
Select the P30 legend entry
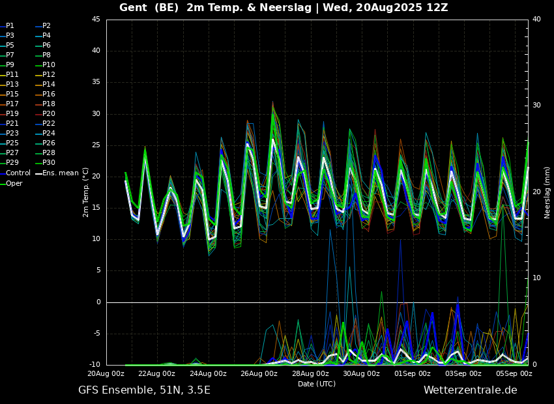pyautogui.click(x=49, y=163)
